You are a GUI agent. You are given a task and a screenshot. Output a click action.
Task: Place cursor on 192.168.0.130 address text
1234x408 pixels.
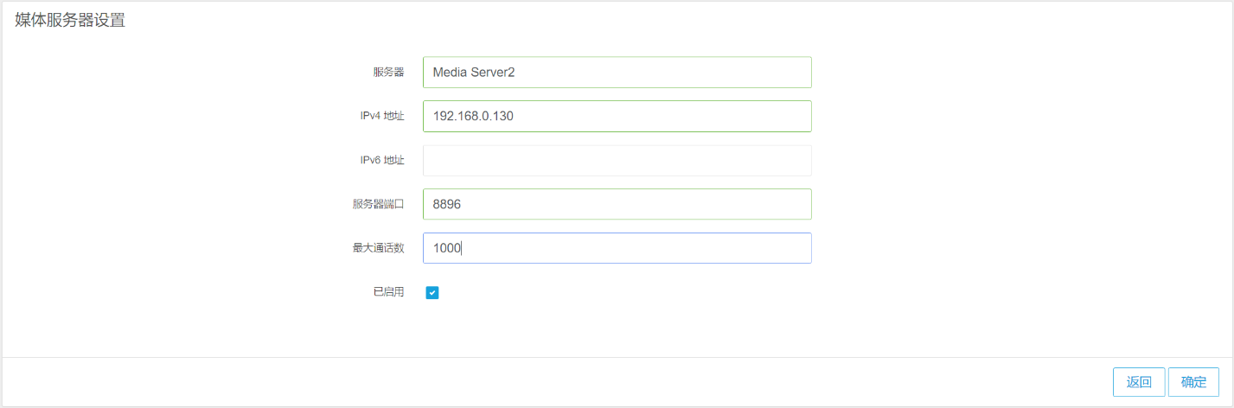[x=473, y=116]
